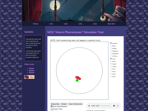Select the Melee radio option
The width and height of the screenshot is (148, 111).
pos(111,46)
